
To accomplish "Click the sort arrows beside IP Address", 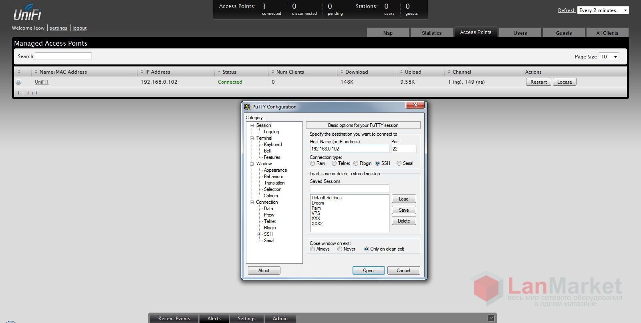I will pyautogui.click(x=141, y=72).
